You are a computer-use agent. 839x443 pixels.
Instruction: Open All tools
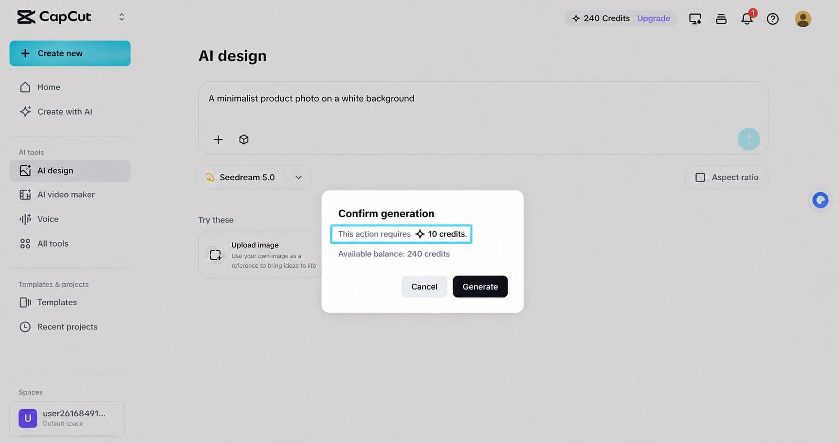[x=70, y=244]
